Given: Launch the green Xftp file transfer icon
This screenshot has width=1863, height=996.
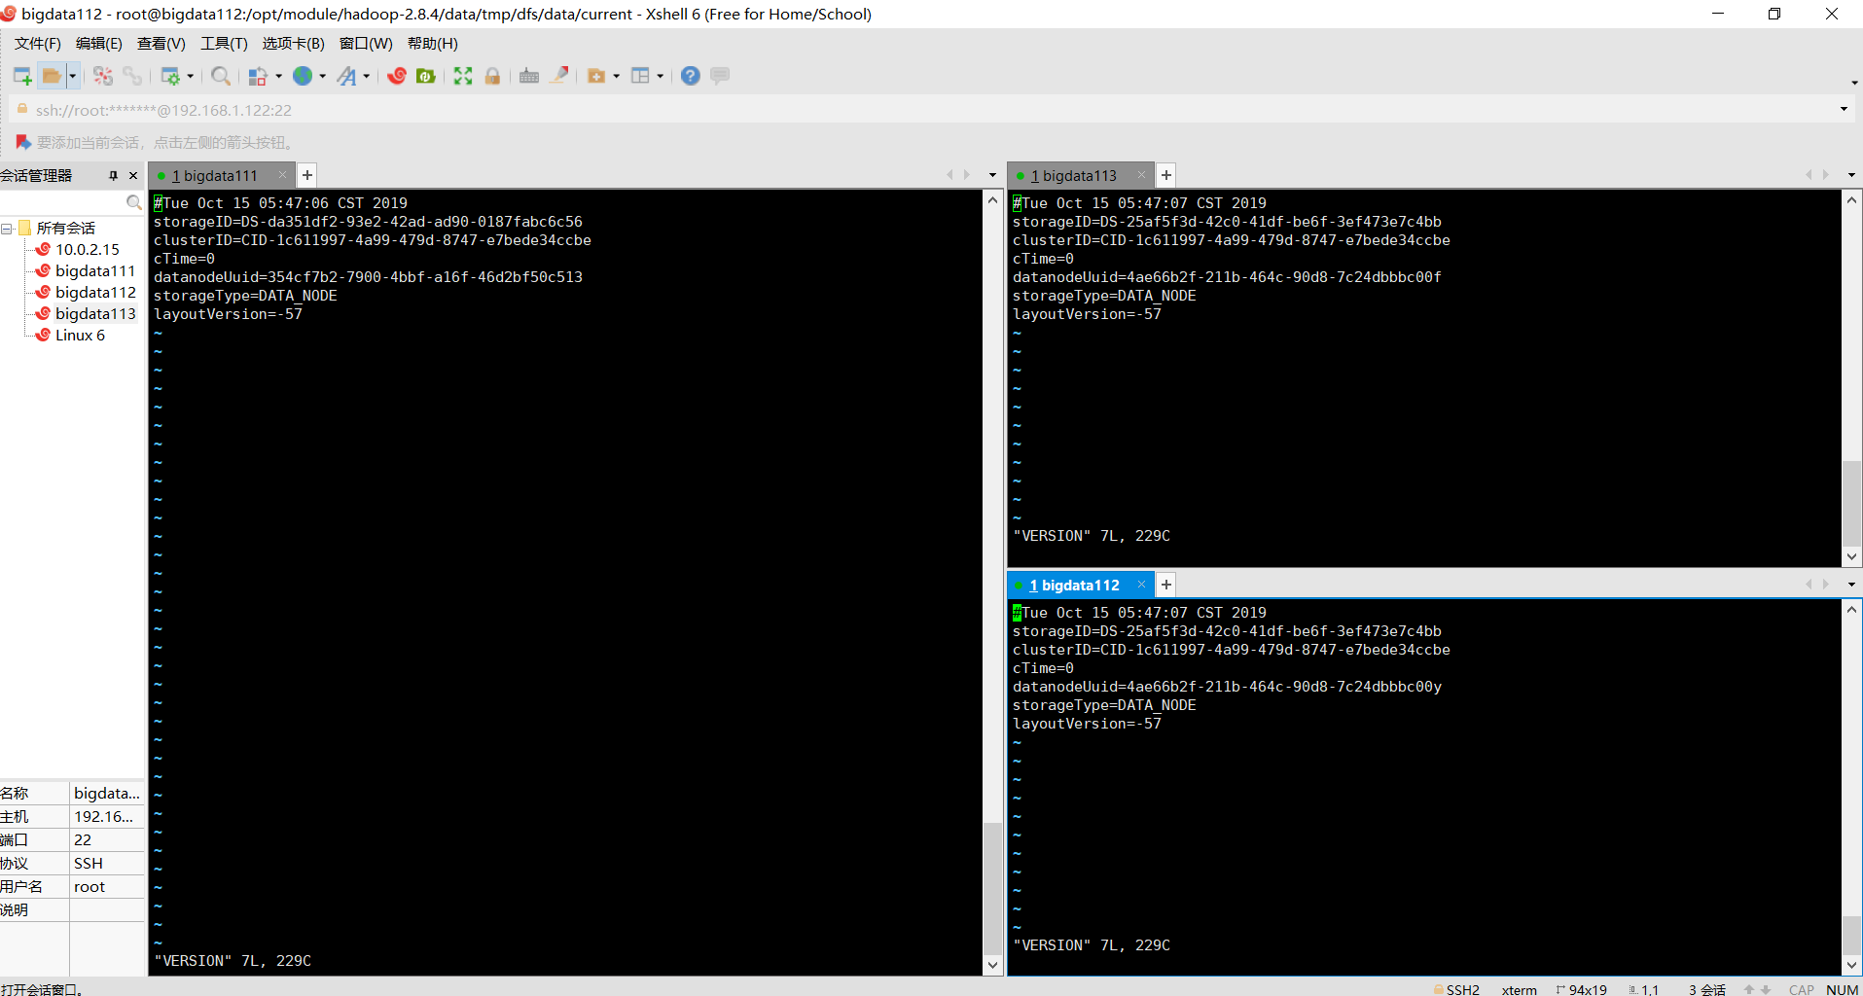Looking at the screenshot, I should [x=425, y=76].
